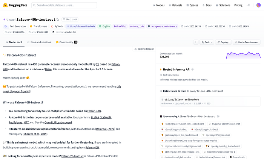
Task: Switch to Files and versions tab
Action: tap(39, 42)
